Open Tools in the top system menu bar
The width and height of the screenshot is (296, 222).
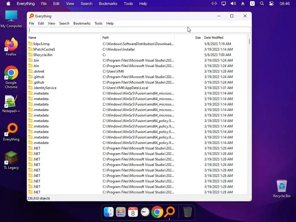click(128, 3)
